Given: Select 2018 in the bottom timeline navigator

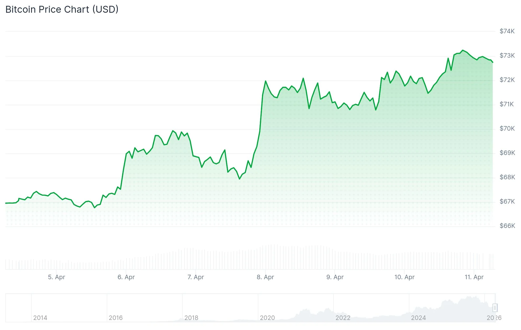Looking at the screenshot, I should tap(191, 318).
